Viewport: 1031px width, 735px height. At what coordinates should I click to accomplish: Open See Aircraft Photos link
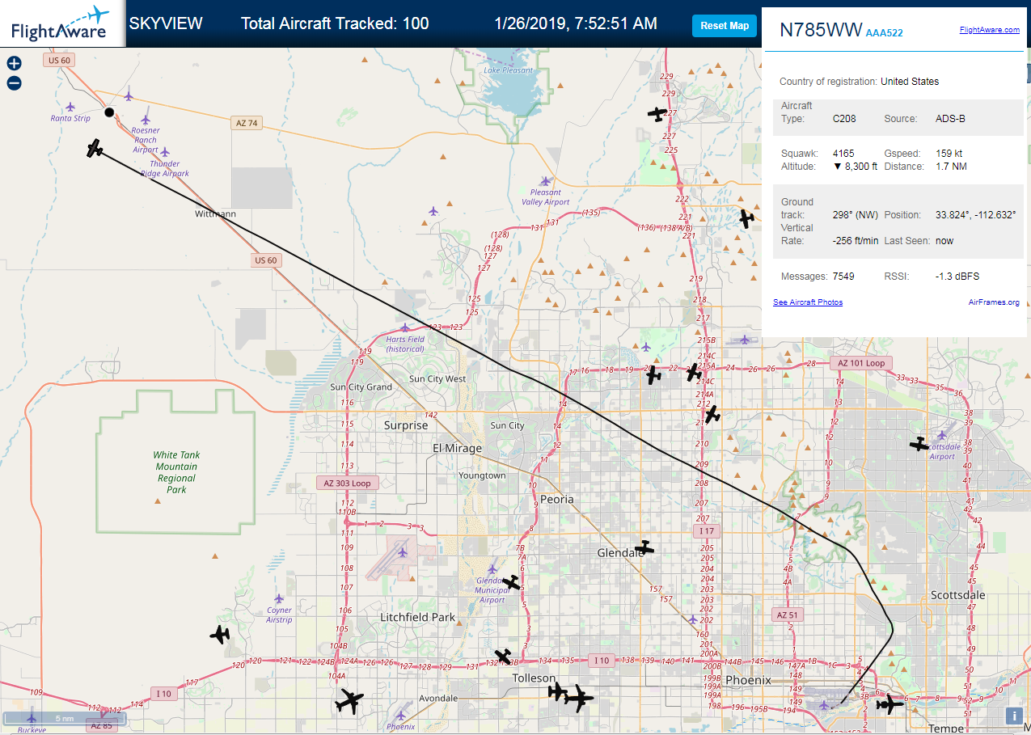[808, 302]
